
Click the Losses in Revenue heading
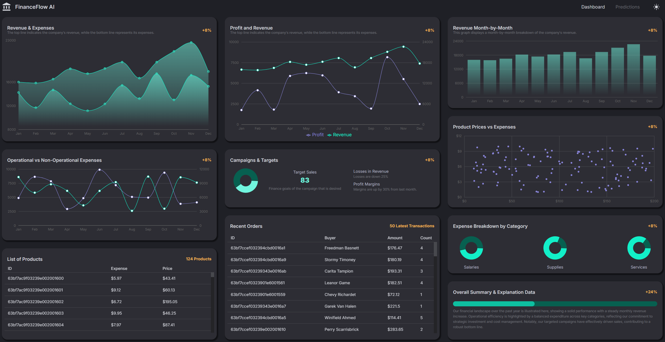click(x=371, y=171)
